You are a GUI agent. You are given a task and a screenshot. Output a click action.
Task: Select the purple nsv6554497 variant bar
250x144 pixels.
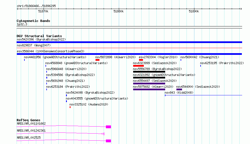pos(149,84)
